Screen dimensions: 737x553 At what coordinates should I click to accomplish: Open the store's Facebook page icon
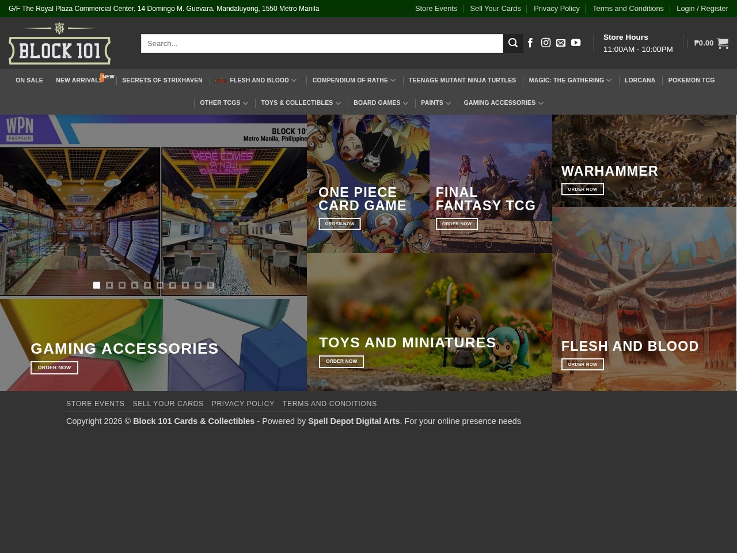pyautogui.click(x=530, y=43)
